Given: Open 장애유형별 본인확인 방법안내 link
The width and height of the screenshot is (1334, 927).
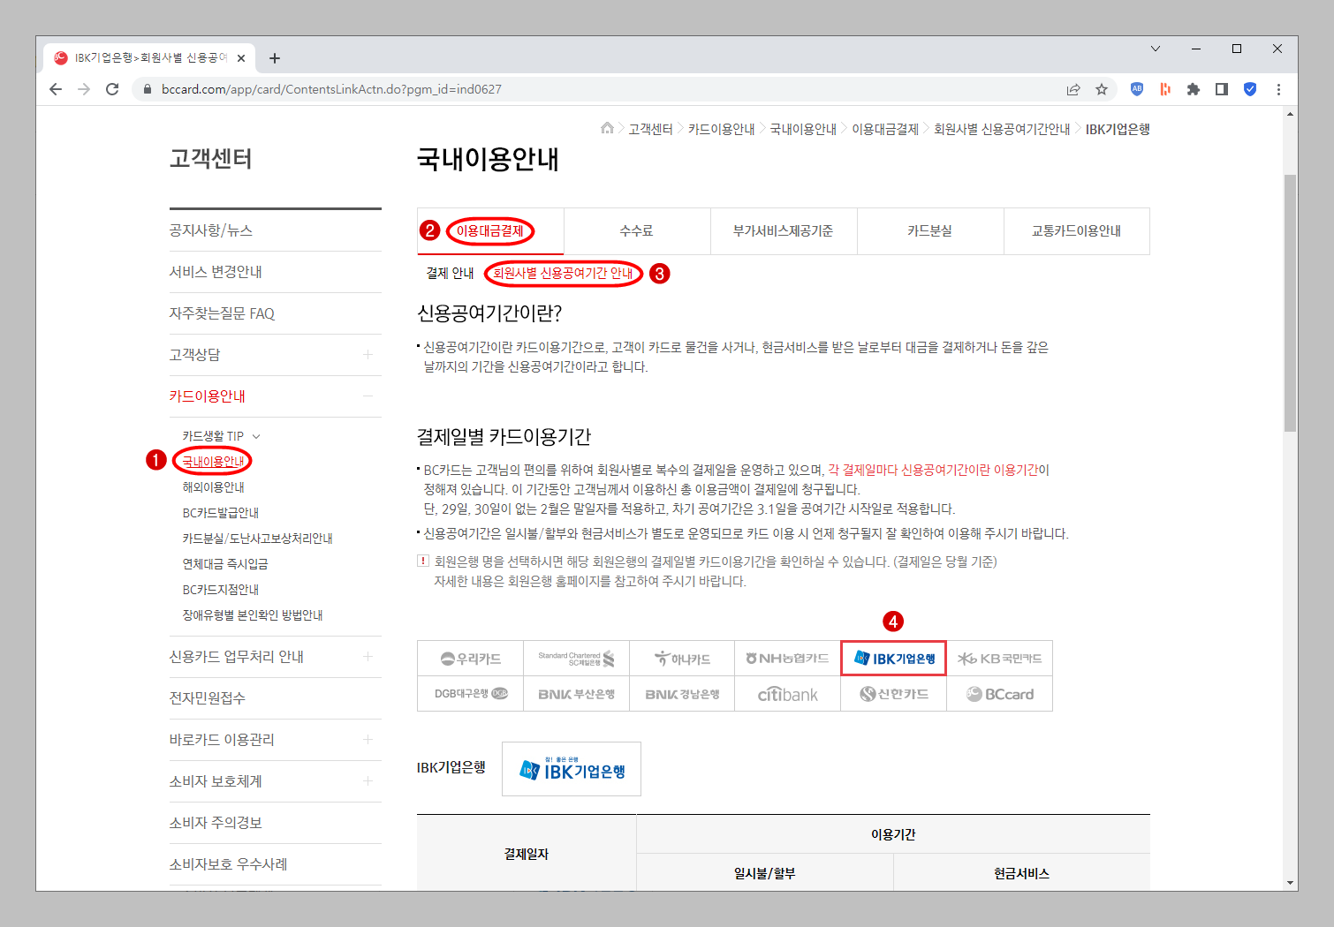Looking at the screenshot, I should pos(253,615).
